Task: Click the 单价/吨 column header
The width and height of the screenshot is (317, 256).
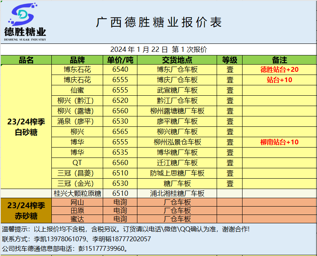Action: (120, 60)
